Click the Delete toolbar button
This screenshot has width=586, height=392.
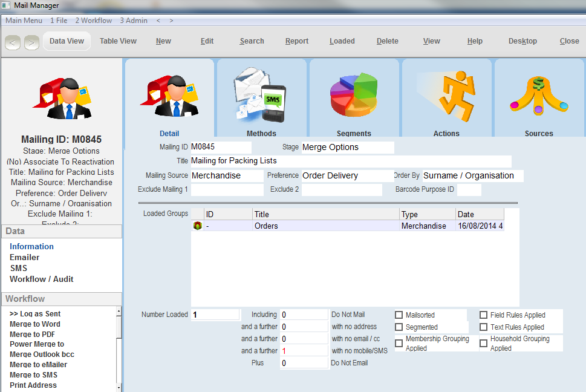387,41
